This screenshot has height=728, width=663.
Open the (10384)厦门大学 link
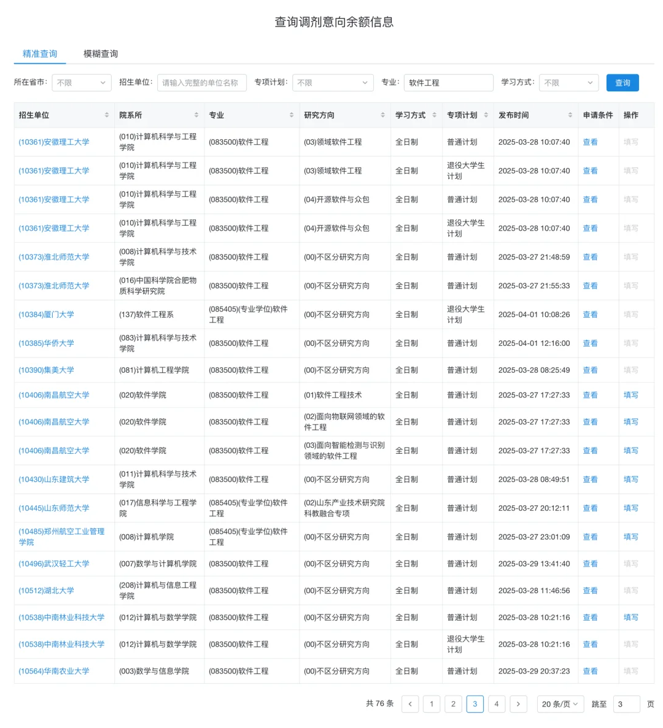click(47, 314)
